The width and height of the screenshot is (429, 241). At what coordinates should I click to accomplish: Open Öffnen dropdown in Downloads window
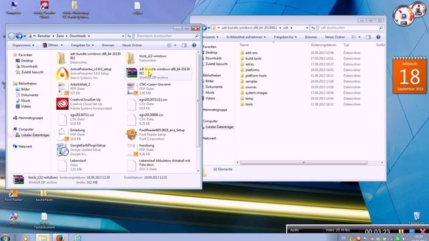click(62, 45)
